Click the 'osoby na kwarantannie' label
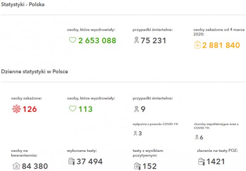Image resolution: width=246 pixels, height=171 pixels. (24, 153)
